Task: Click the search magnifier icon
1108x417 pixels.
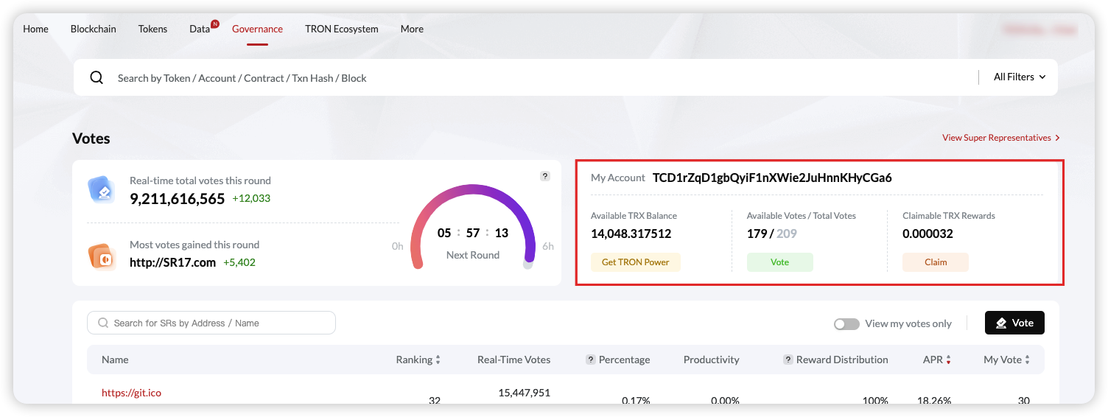Action: tap(97, 77)
